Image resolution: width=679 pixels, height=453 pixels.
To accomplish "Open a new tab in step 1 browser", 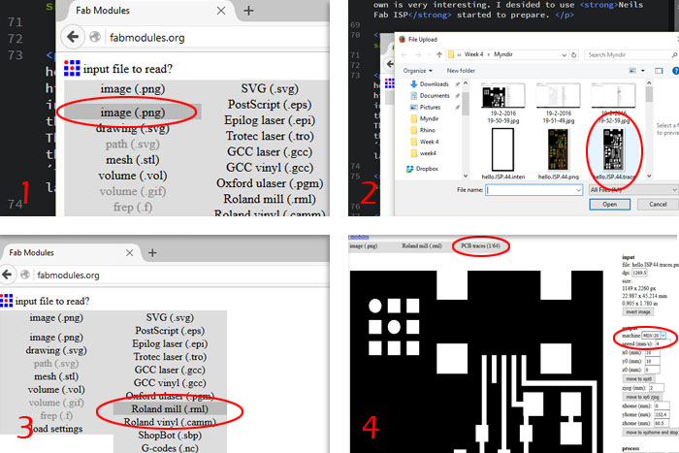I will point(248,11).
